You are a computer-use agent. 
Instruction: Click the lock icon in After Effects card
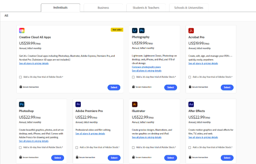190,157
